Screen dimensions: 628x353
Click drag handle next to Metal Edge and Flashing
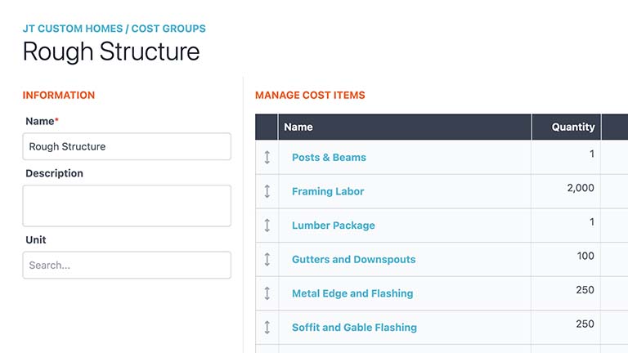[x=267, y=293]
